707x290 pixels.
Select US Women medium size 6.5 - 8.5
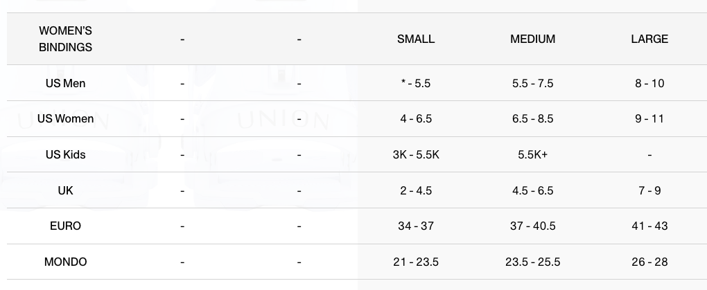pyautogui.click(x=532, y=119)
